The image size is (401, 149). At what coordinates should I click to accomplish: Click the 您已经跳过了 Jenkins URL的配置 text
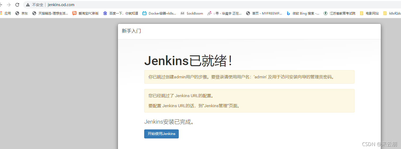[181, 96]
